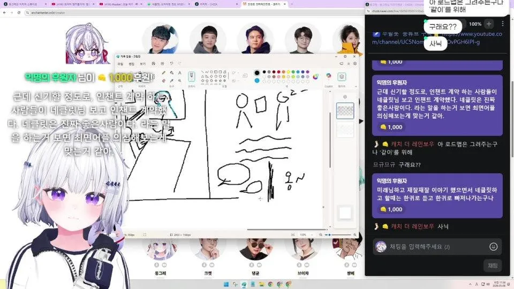The width and height of the screenshot is (514, 289).
Task: Select the line shape in the Shapes gallery
Action: click(x=202, y=72)
